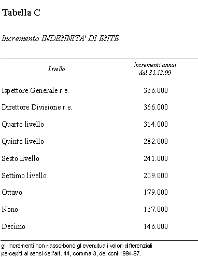
Task: Click the 179.000 value for Ottavo
Action: [x=155, y=192]
